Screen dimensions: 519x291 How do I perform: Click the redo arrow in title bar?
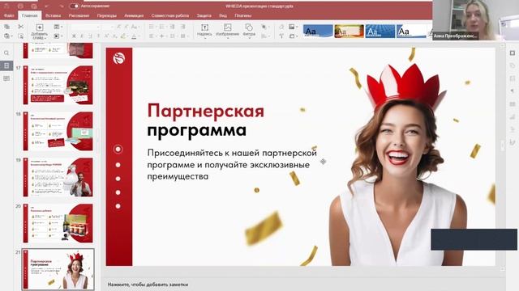click(62, 6)
